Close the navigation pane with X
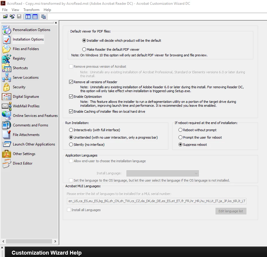This screenshot has height=257, width=267. pyautogui.click(x=56, y=23)
